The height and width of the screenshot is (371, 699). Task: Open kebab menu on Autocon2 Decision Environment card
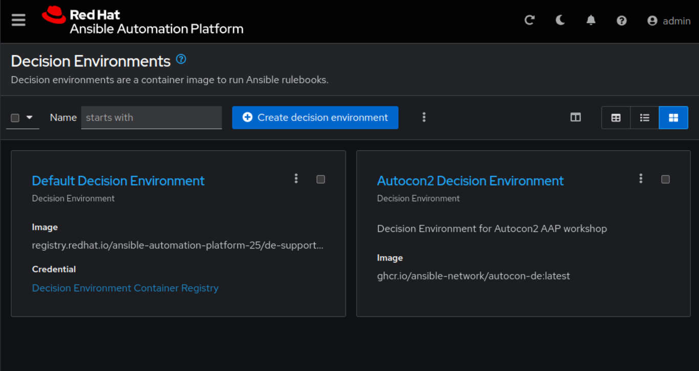641,178
